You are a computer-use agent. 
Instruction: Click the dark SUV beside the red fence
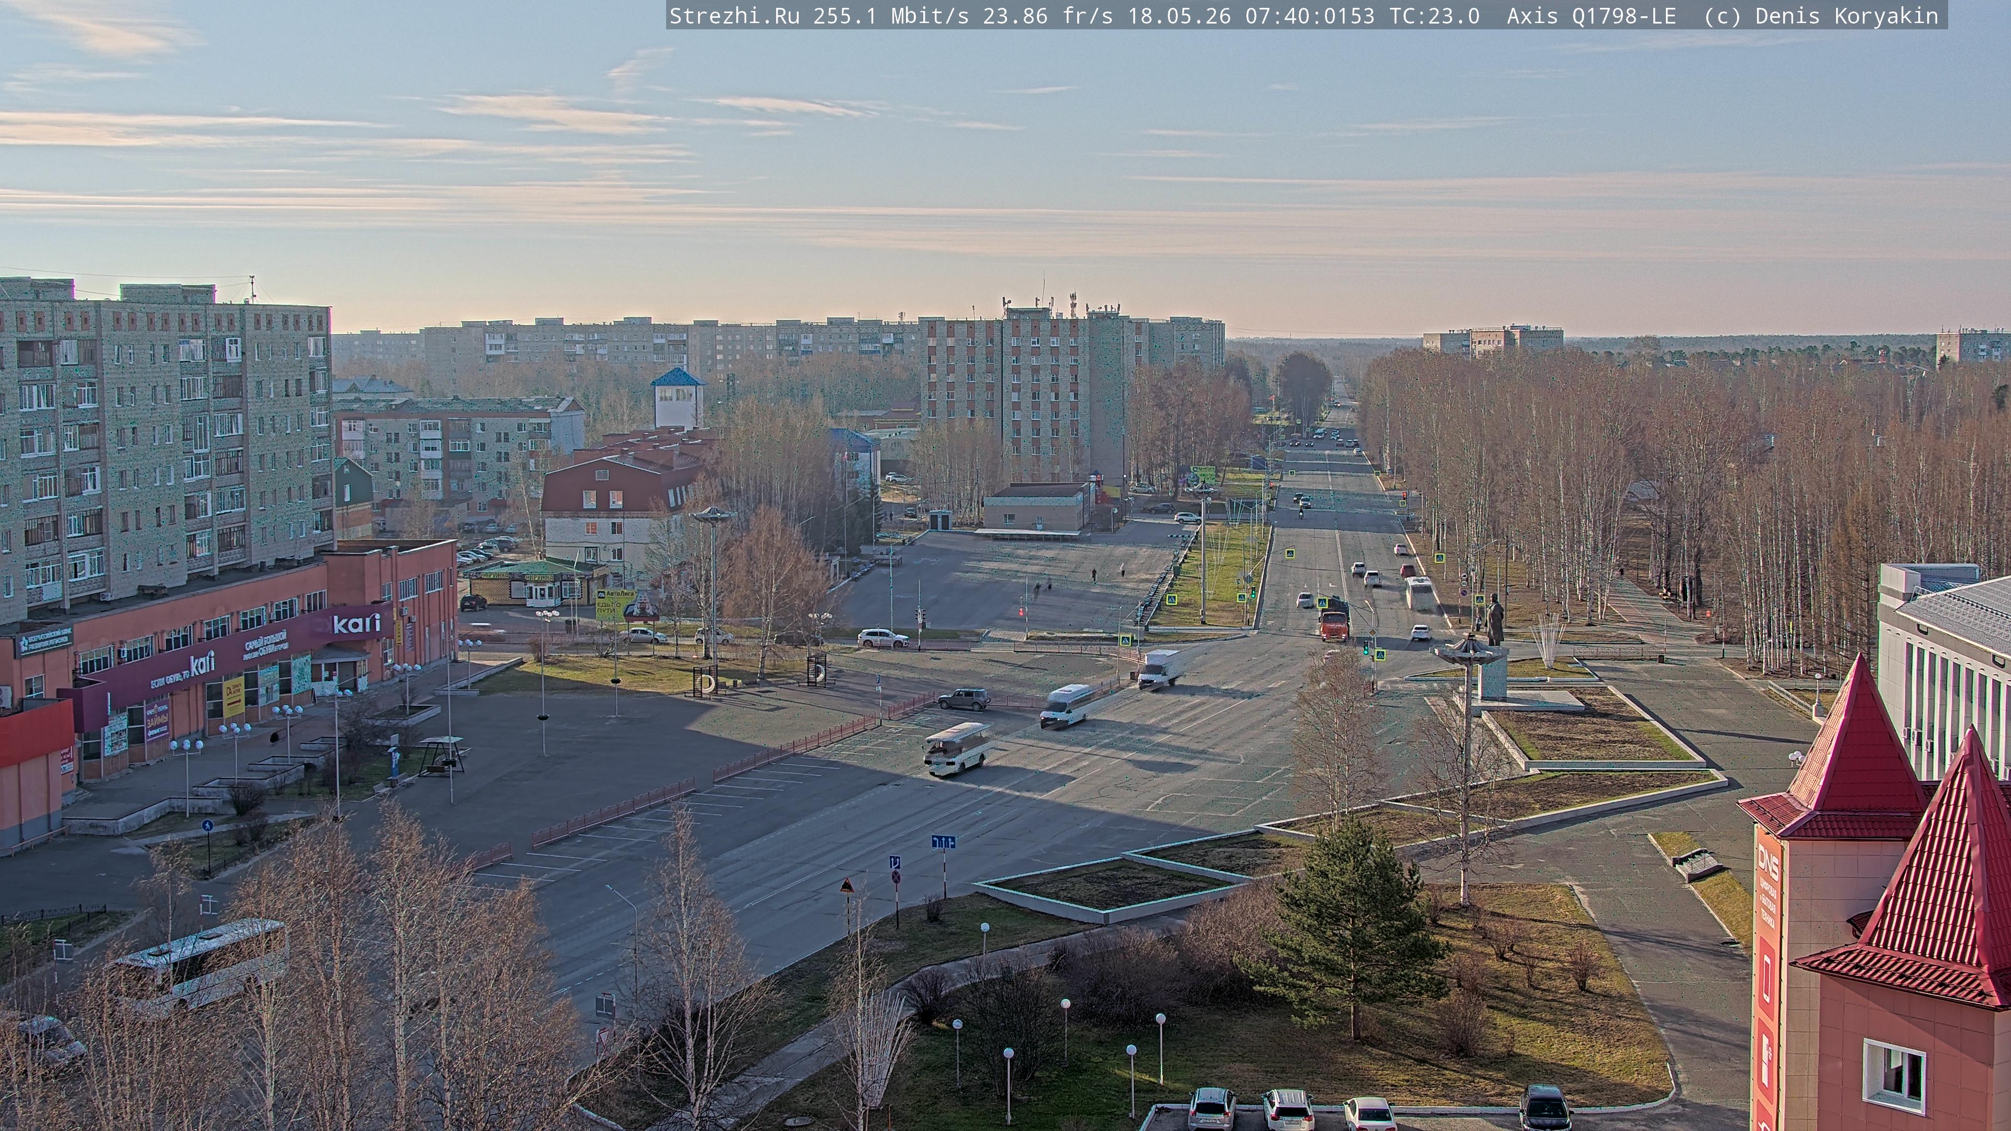tap(964, 698)
